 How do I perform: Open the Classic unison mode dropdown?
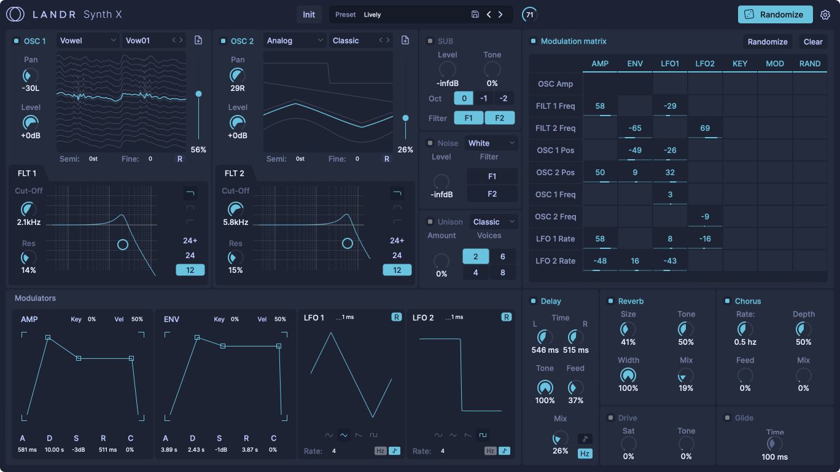click(x=492, y=221)
